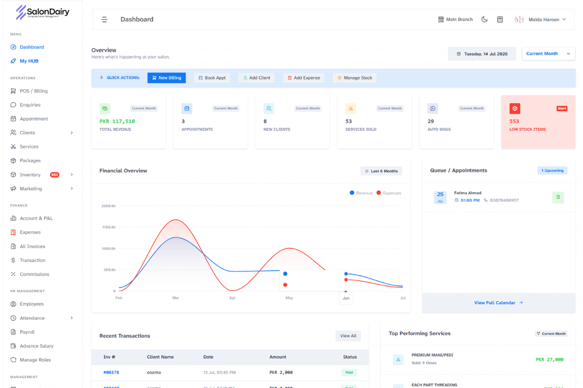
Task: Click the New Billing quick action
Action: pos(167,78)
